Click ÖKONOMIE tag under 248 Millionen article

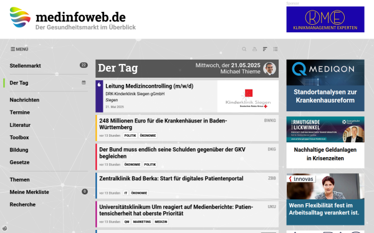point(148,135)
